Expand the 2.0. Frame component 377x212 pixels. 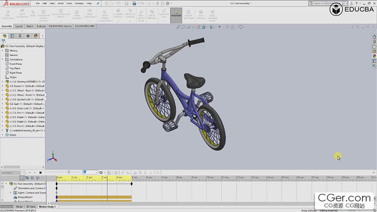click(3, 86)
